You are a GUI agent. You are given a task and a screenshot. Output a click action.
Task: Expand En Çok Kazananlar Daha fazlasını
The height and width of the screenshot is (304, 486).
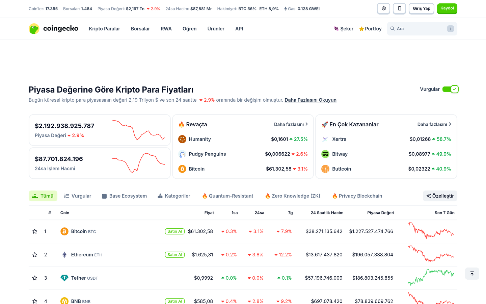click(434, 124)
